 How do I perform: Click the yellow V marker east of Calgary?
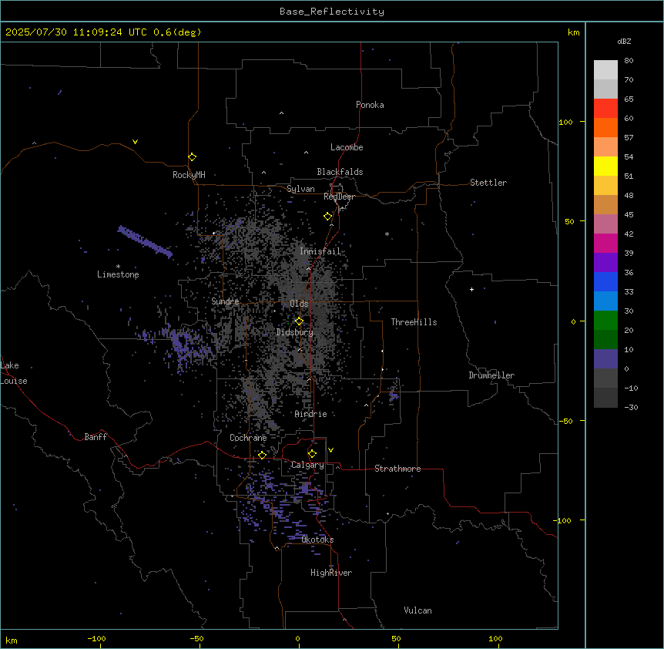pos(330,450)
